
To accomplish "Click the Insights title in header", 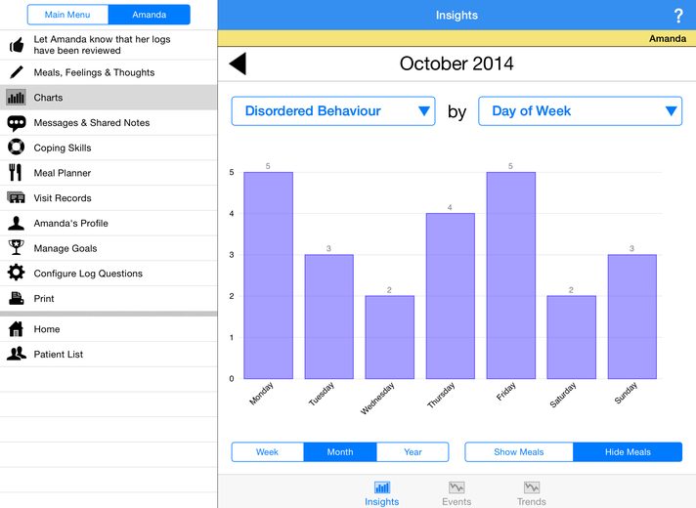I will coord(457,15).
